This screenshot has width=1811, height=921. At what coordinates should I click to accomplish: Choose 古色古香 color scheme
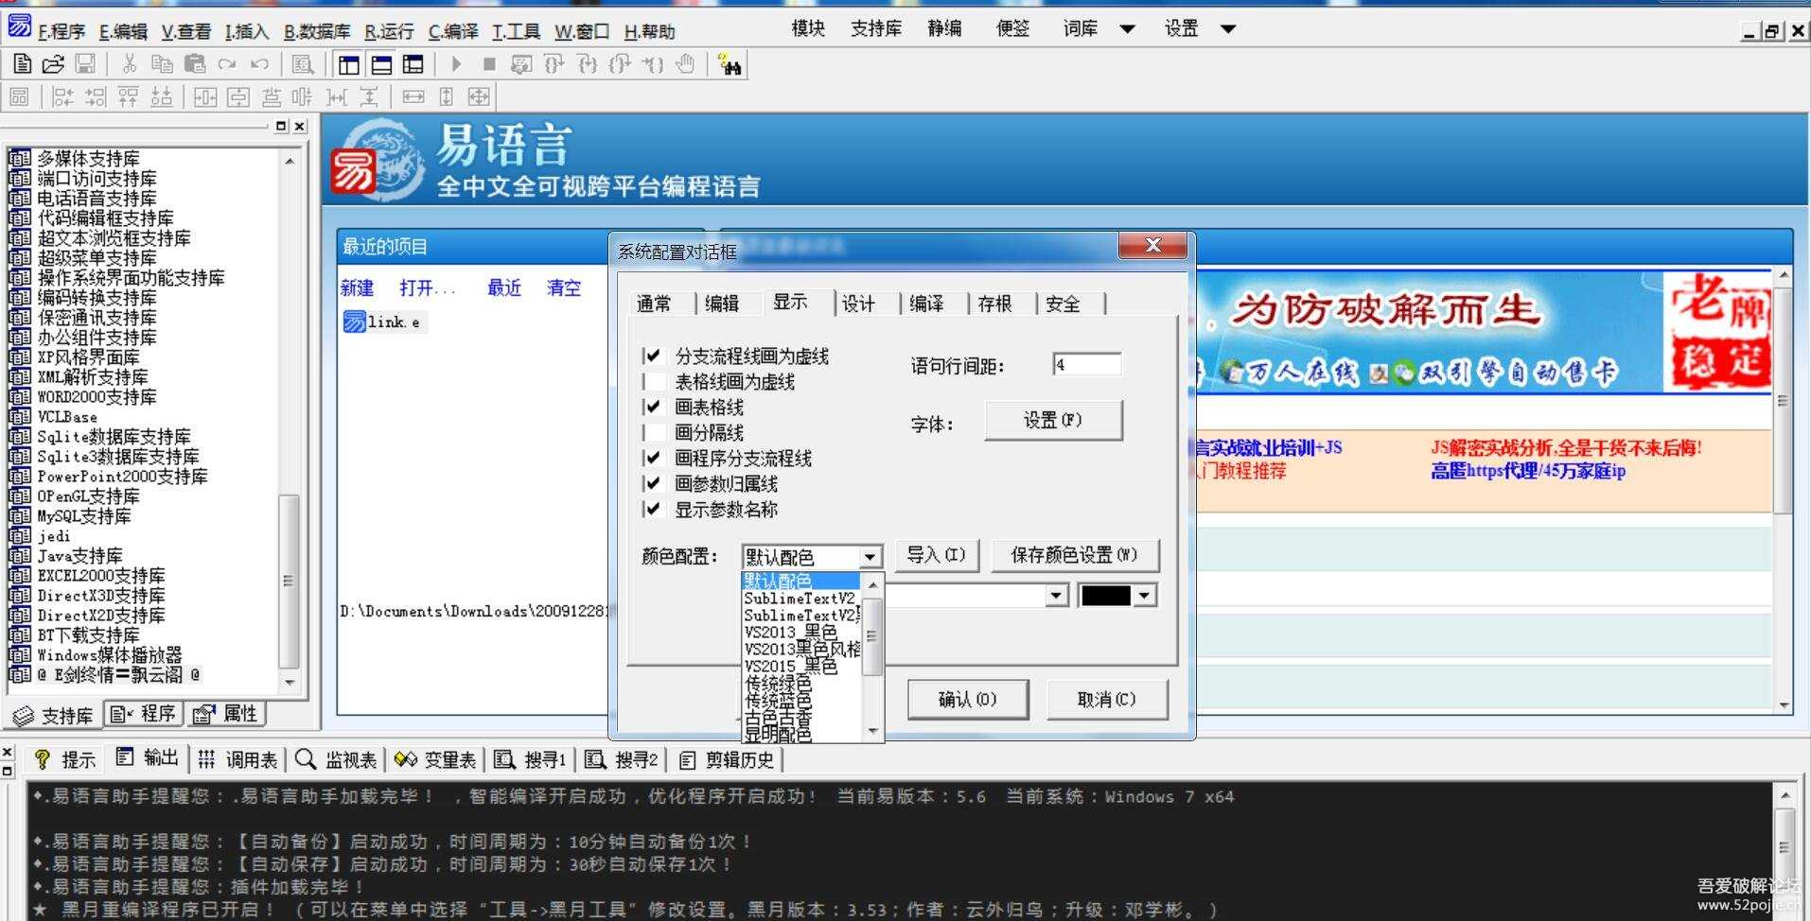(800, 717)
